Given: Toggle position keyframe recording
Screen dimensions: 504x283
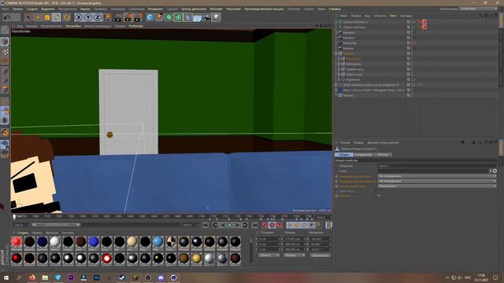Looking at the screenshot, I should 290,225.
